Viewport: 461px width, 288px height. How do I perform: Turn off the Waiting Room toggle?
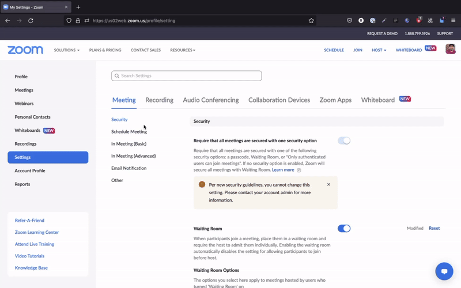click(344, 228)
